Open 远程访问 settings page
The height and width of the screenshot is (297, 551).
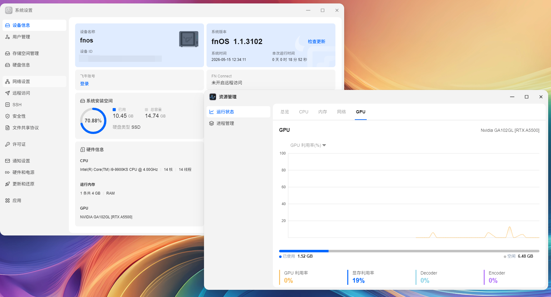[x=34, y=93]
